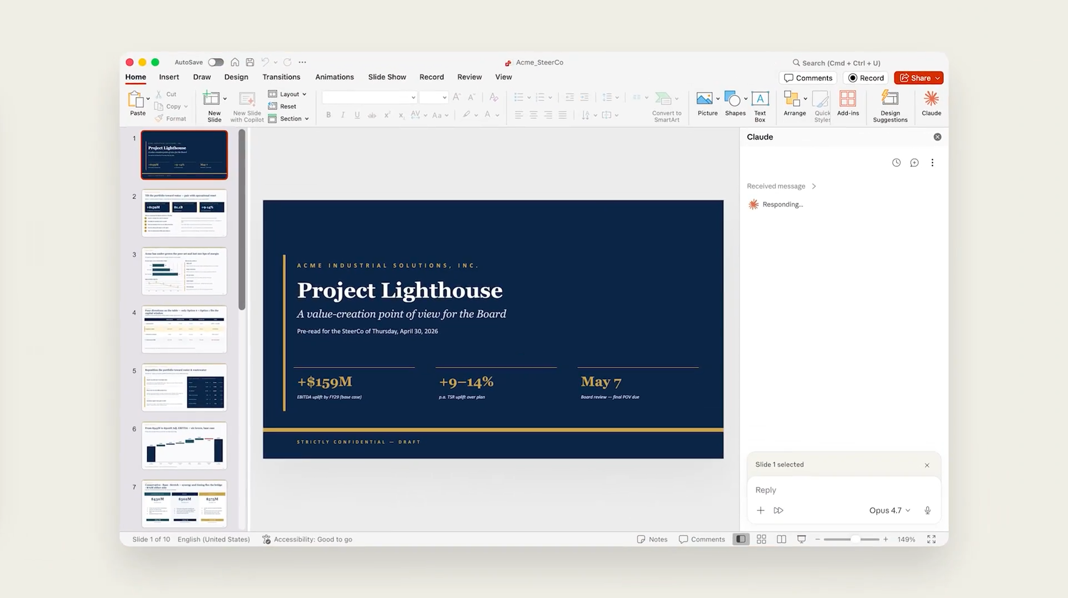Open the Share button dropdown arrow

[x=937, y=78]
